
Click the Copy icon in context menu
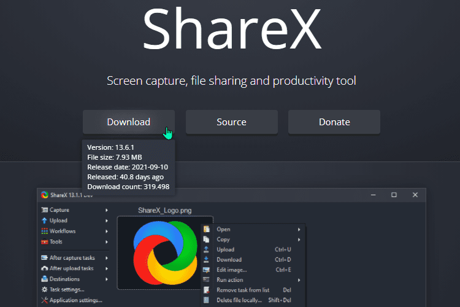tap(207, 239)
